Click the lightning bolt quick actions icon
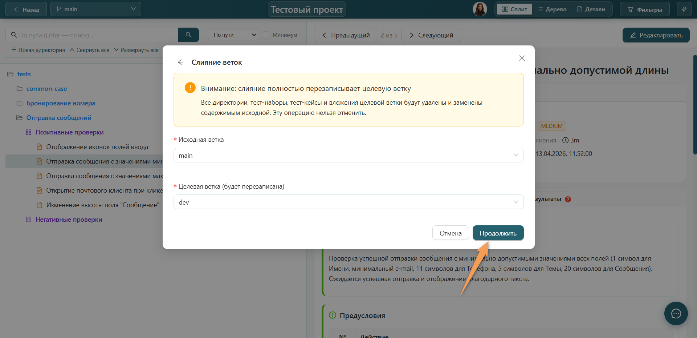Image resolution: width=697 pixels, height=338 pixels. [684, 9]
